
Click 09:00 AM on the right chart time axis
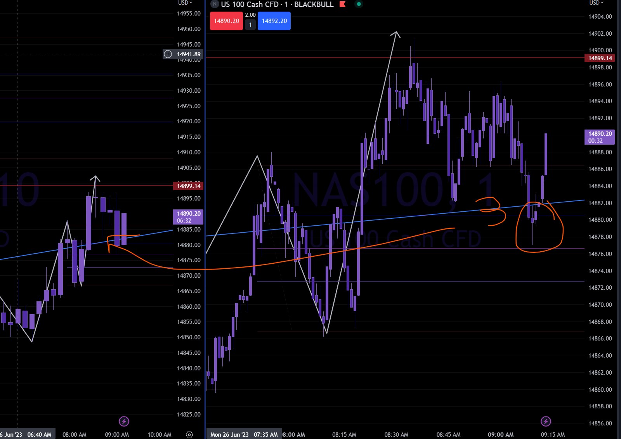(501, 435)
